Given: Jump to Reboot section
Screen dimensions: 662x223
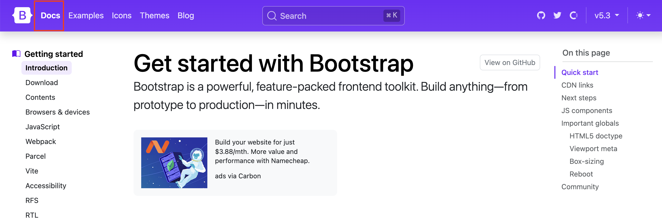Looking at the screenshot, I should click(581, 174).
